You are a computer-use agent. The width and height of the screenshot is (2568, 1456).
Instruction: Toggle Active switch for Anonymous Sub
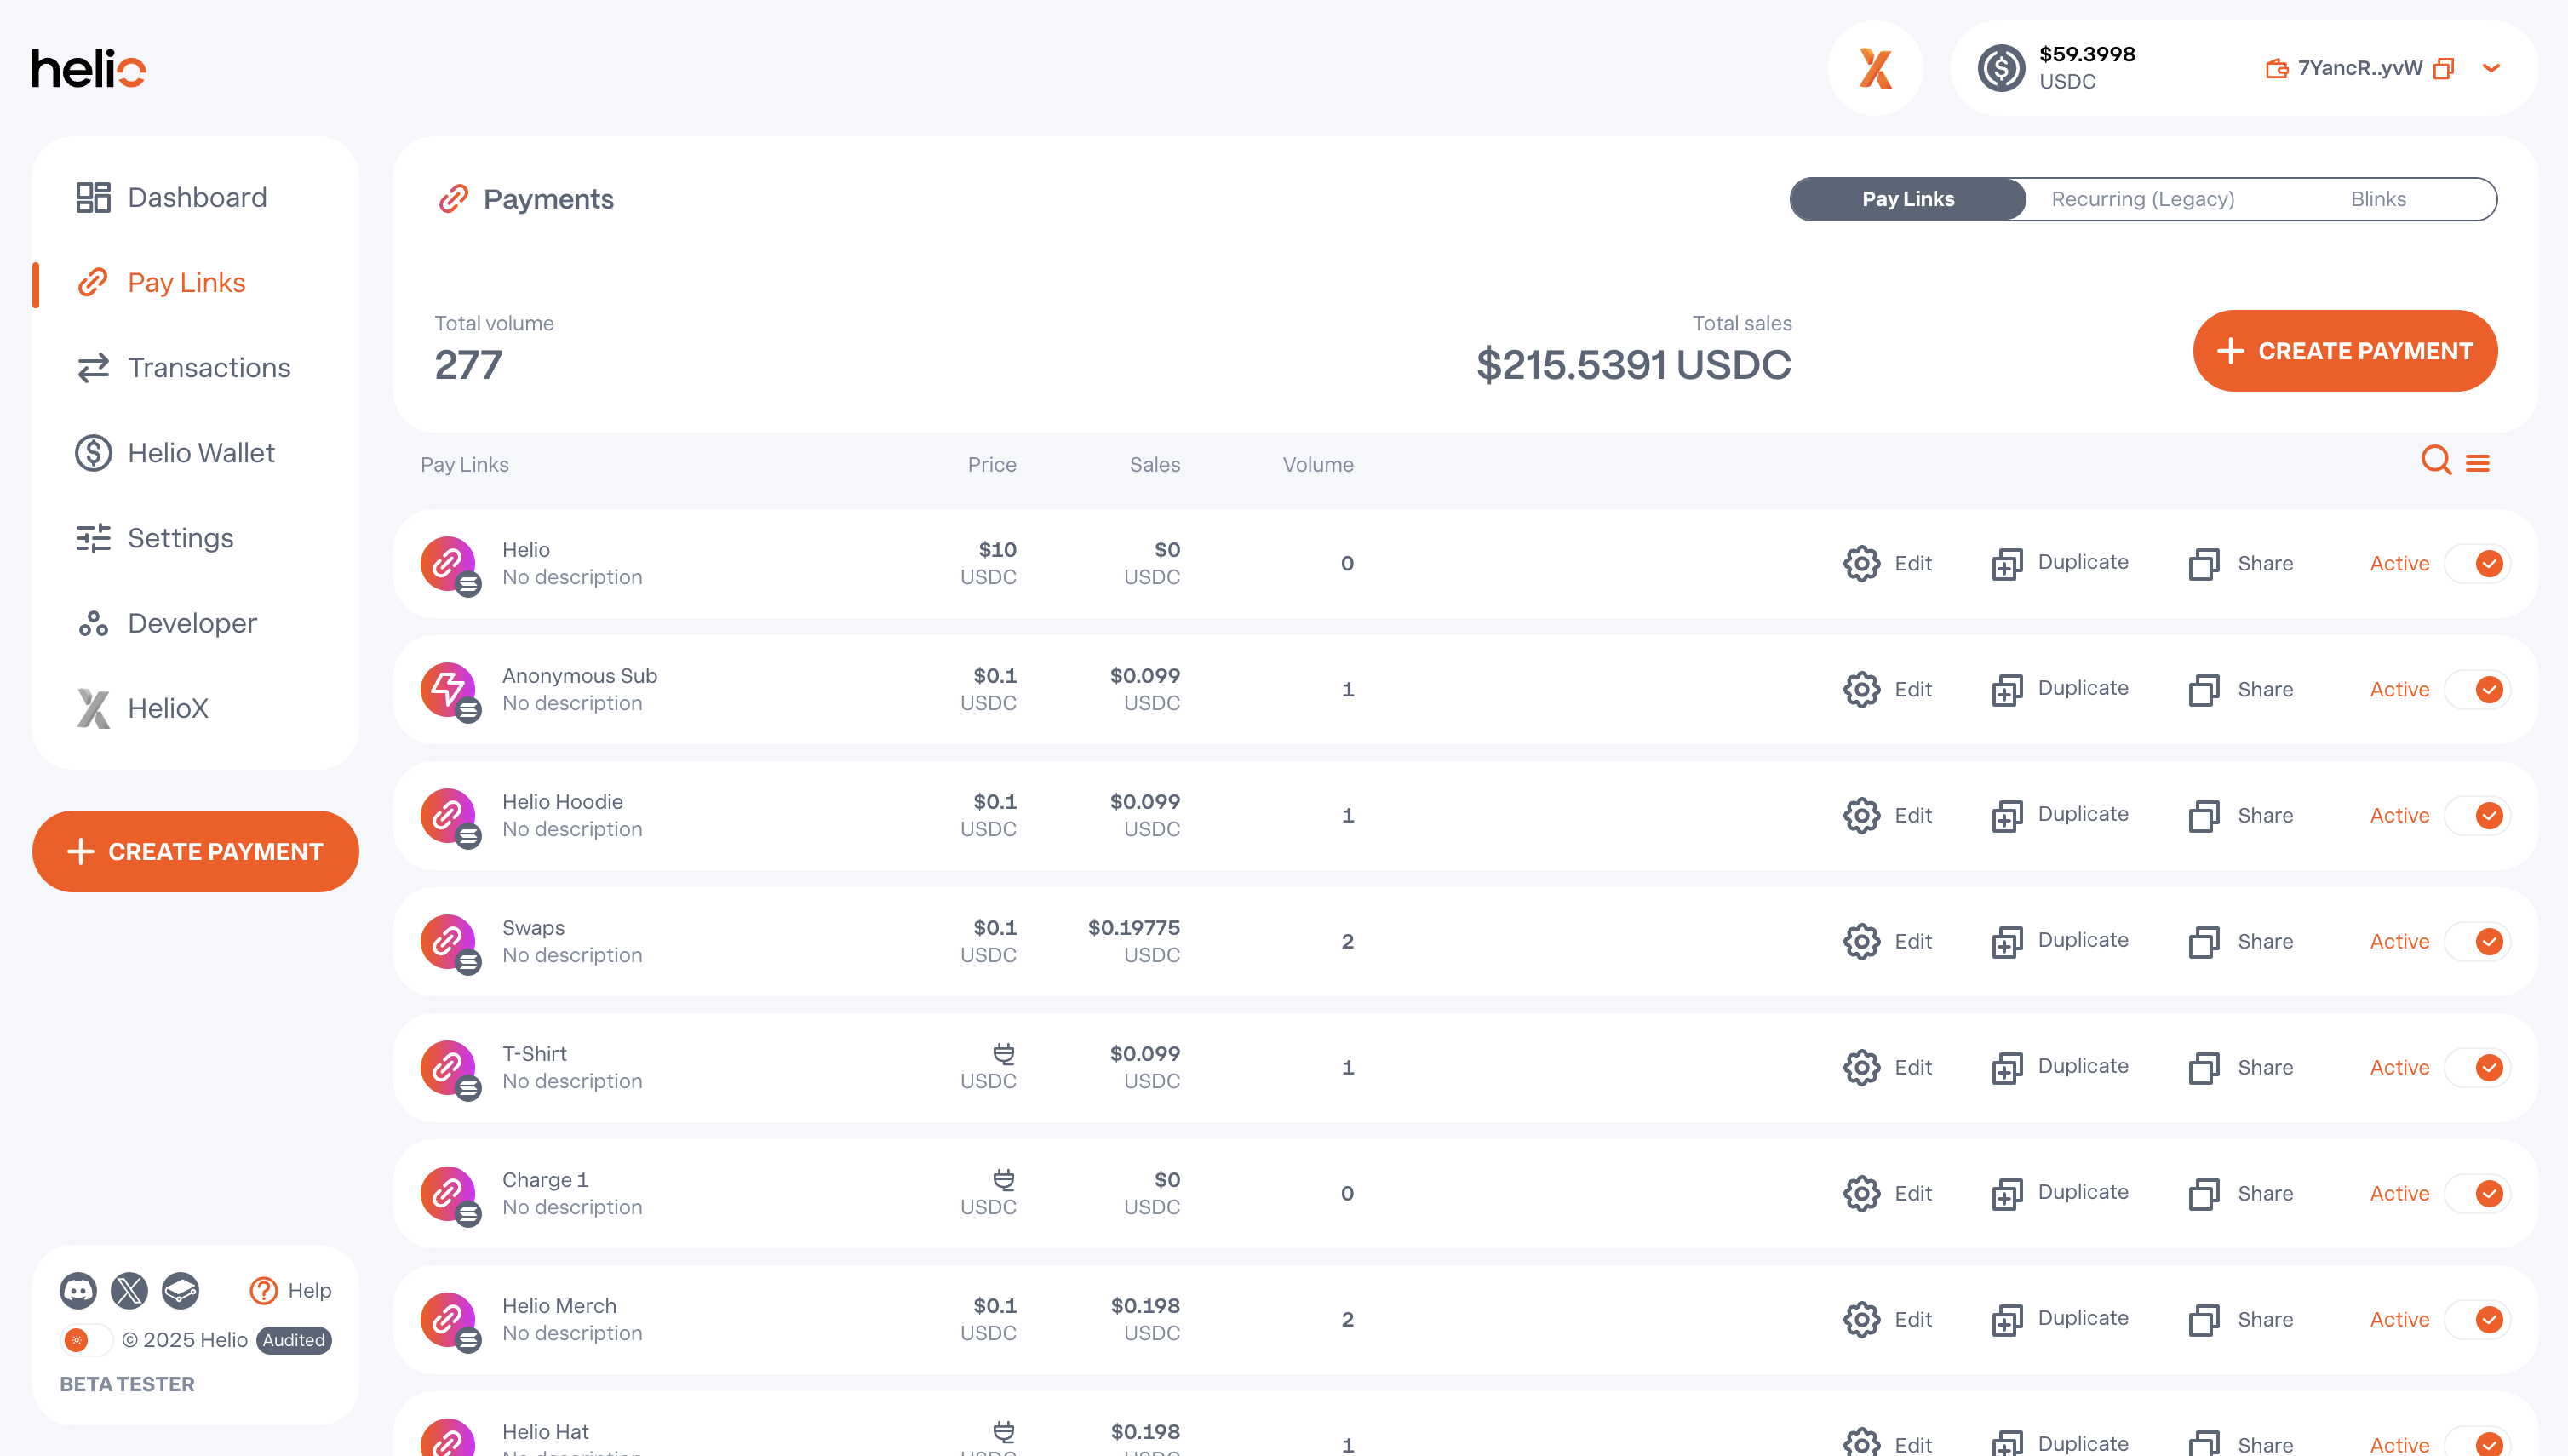(x=2477, y=689)
